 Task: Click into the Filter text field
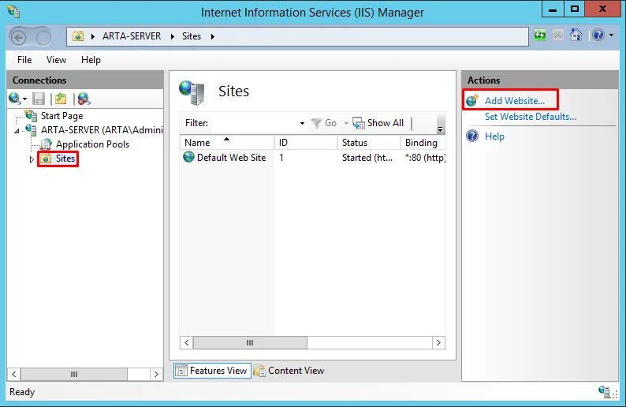(255, 123)
